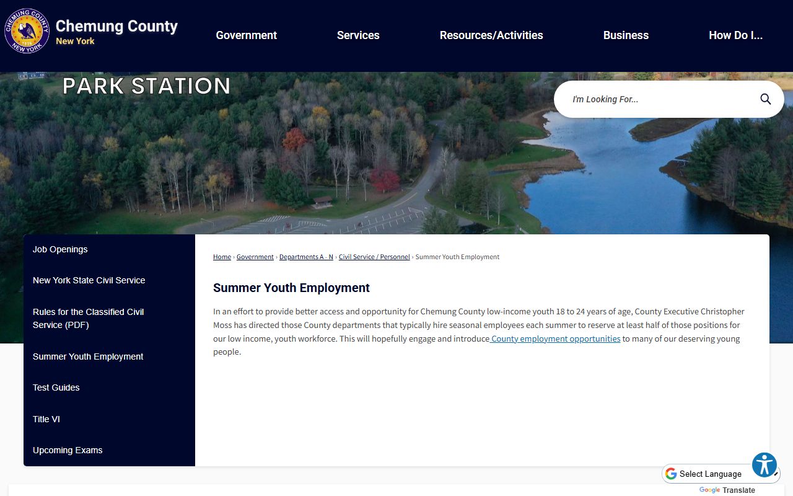Click the Google logo icon in translate widget
The image size is (793, 496).
click(671, 474)
